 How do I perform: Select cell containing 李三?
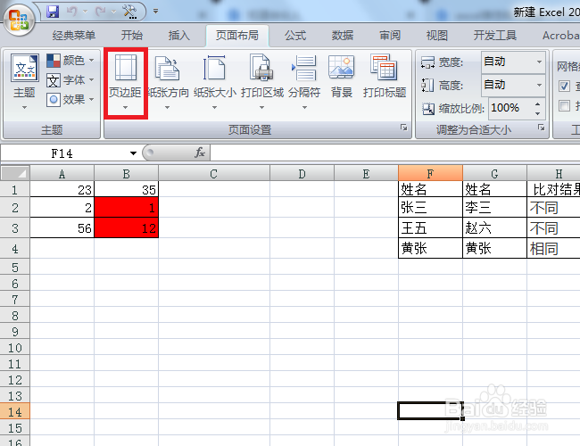[x=494, y=207]
